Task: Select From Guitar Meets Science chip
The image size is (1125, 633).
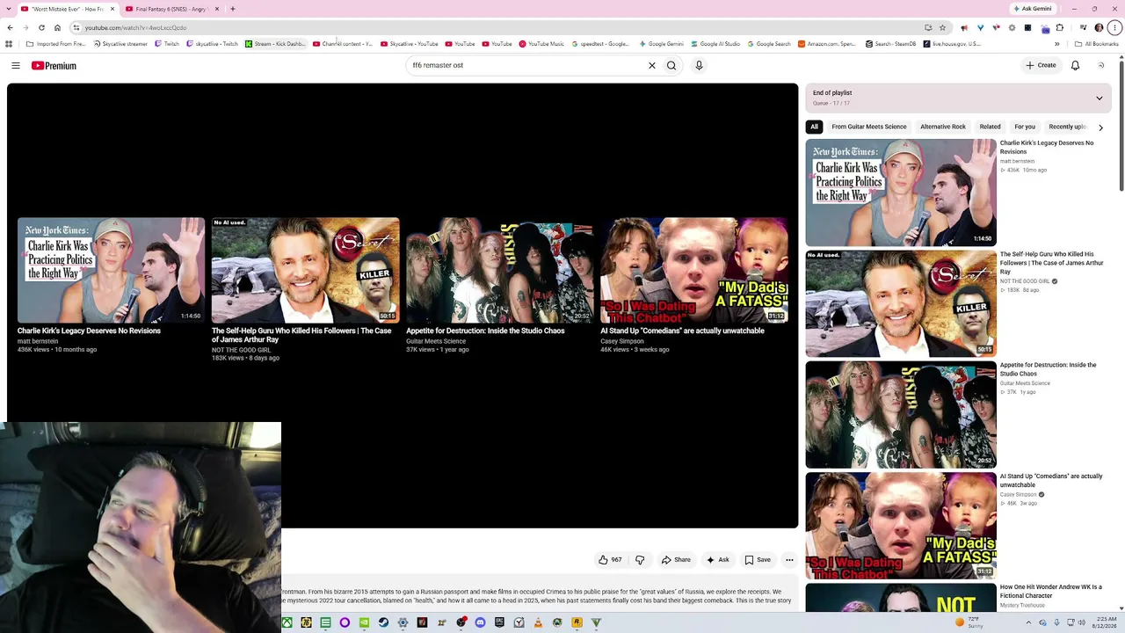Action: tap(869, 127)
